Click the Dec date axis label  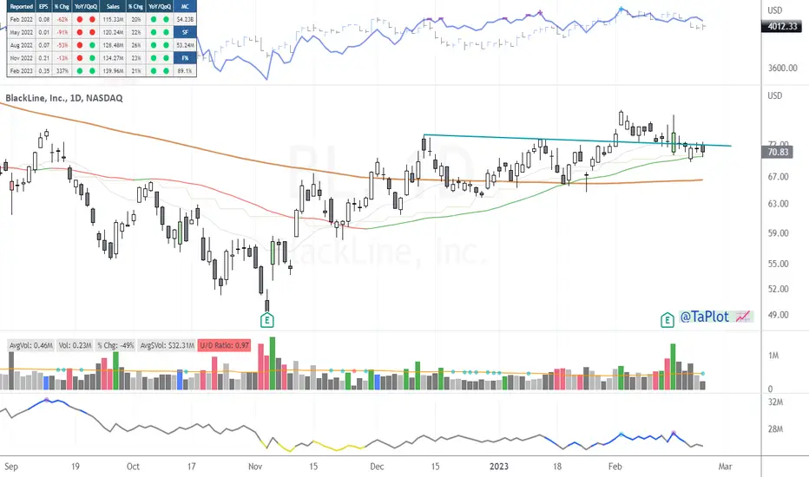pos(377,467)
